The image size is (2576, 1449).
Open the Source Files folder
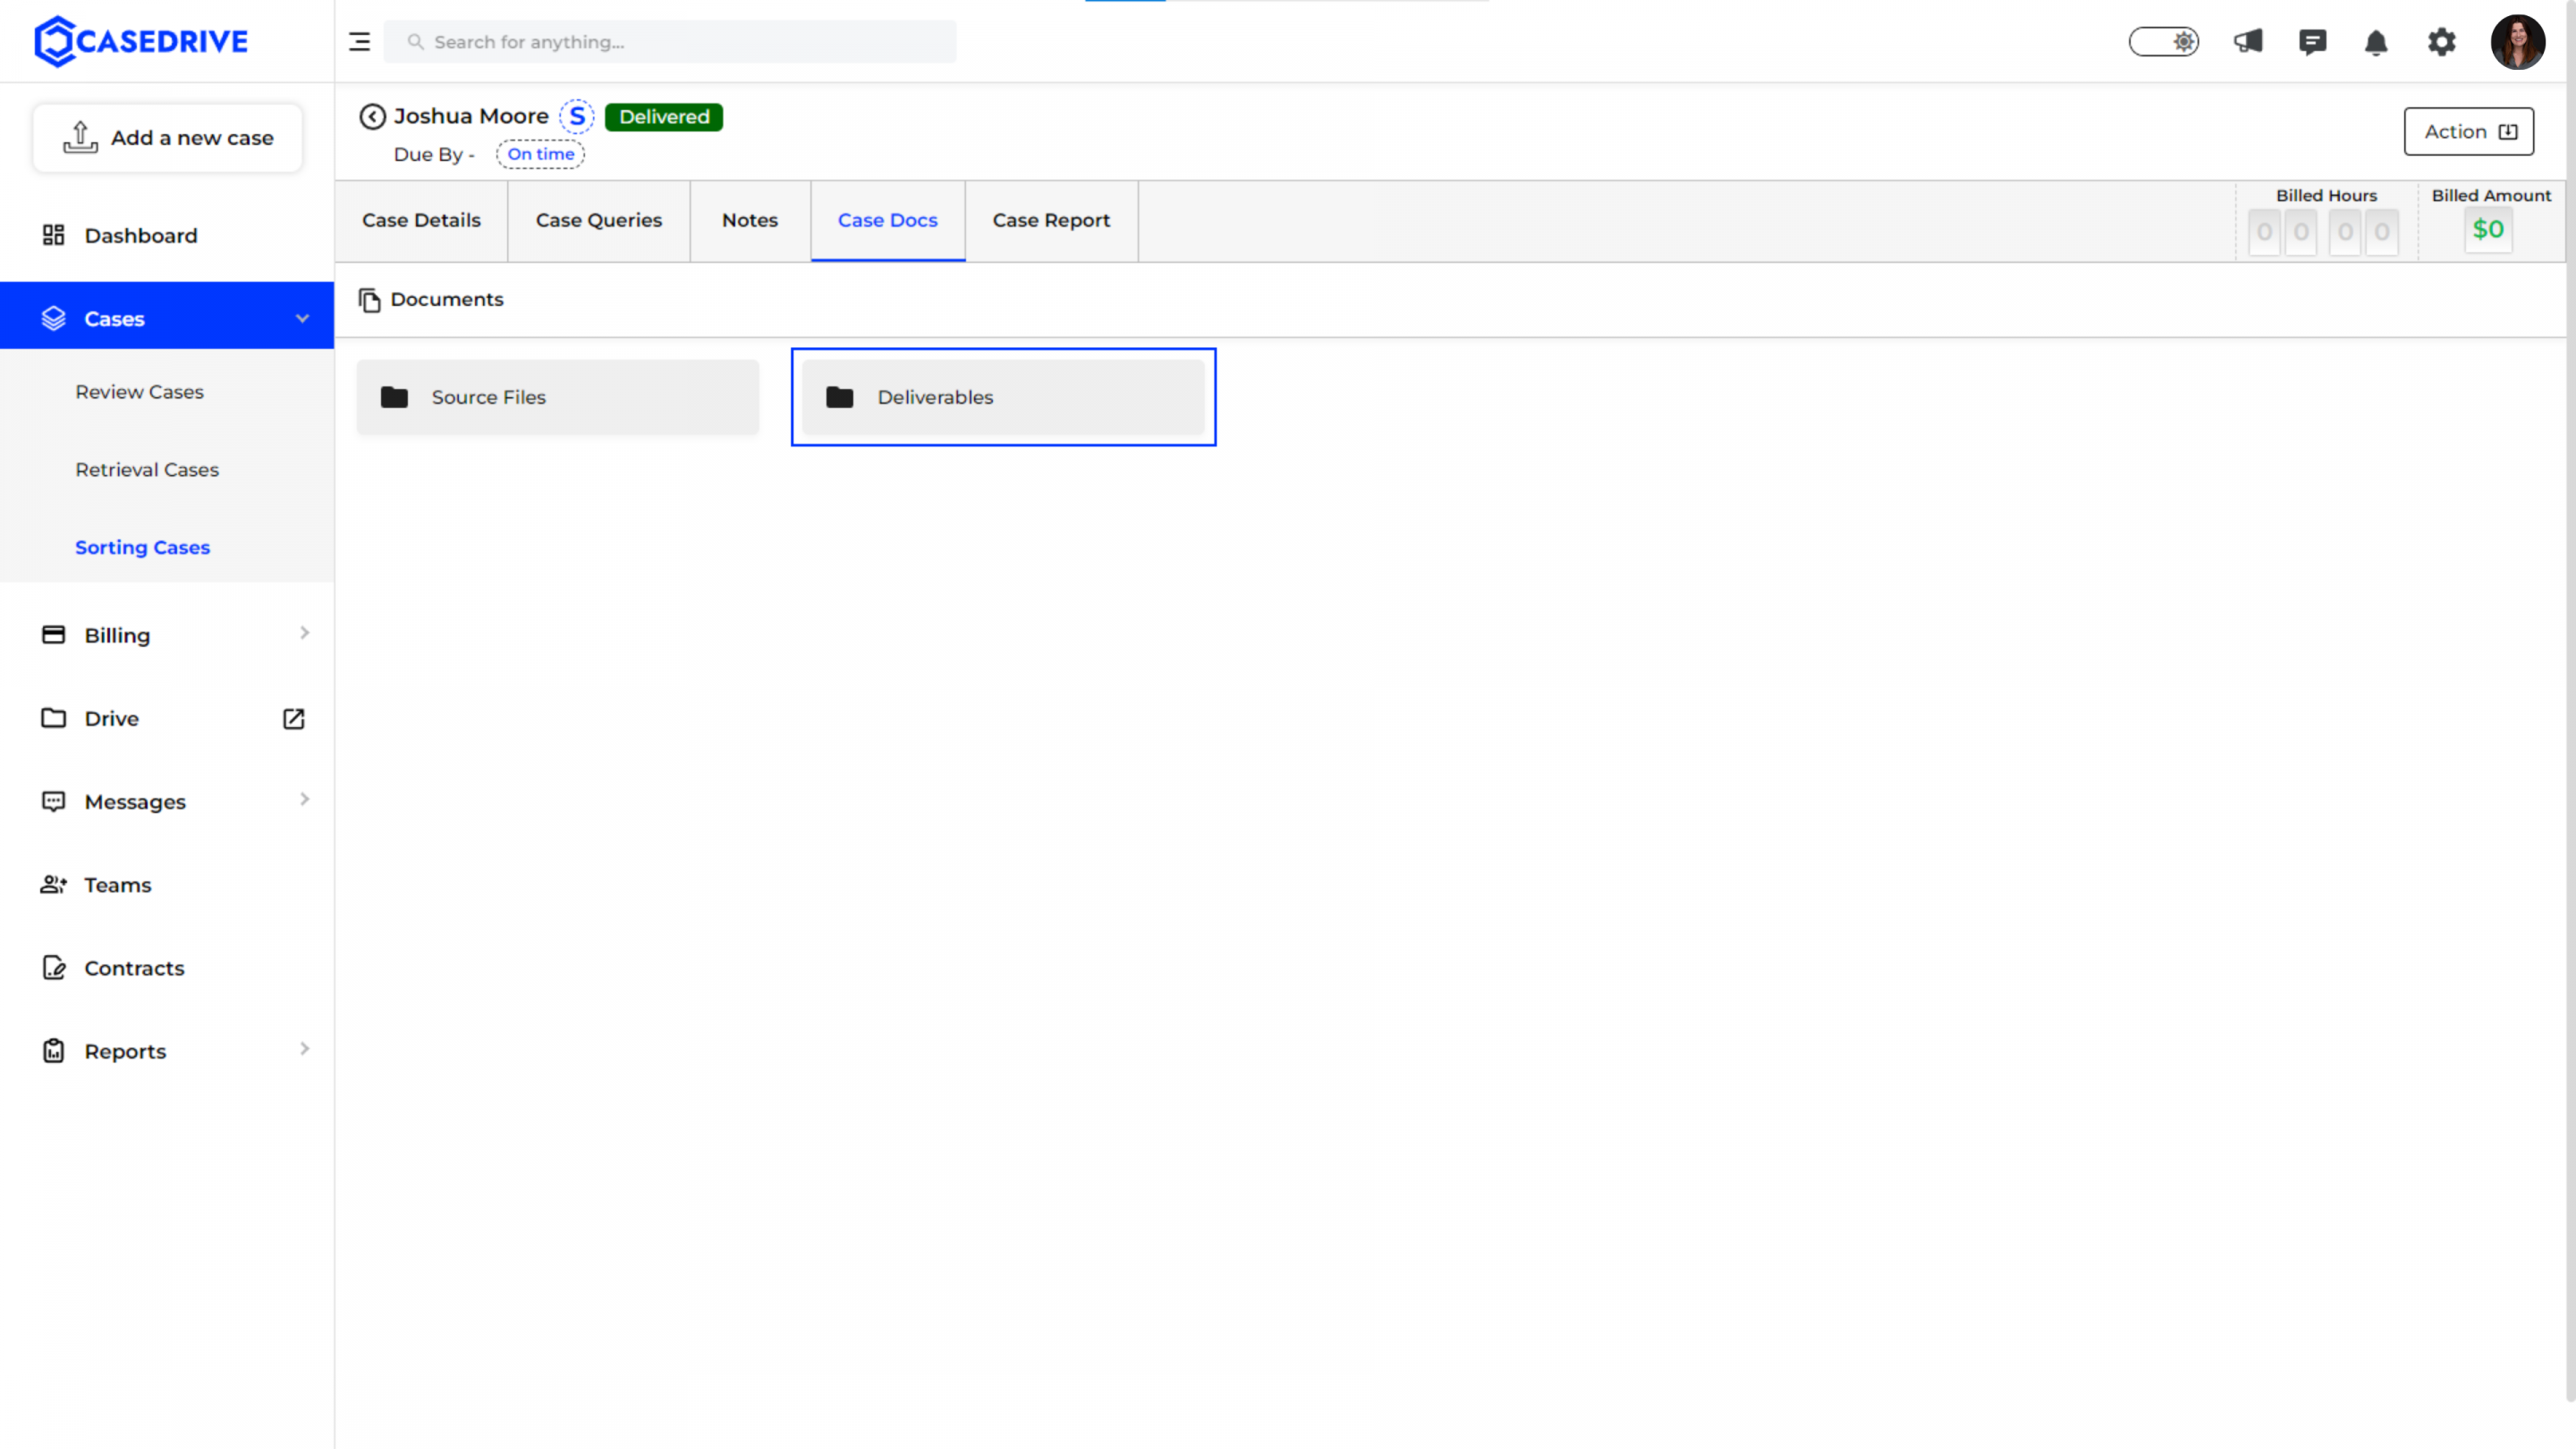(x=558, y=397)
